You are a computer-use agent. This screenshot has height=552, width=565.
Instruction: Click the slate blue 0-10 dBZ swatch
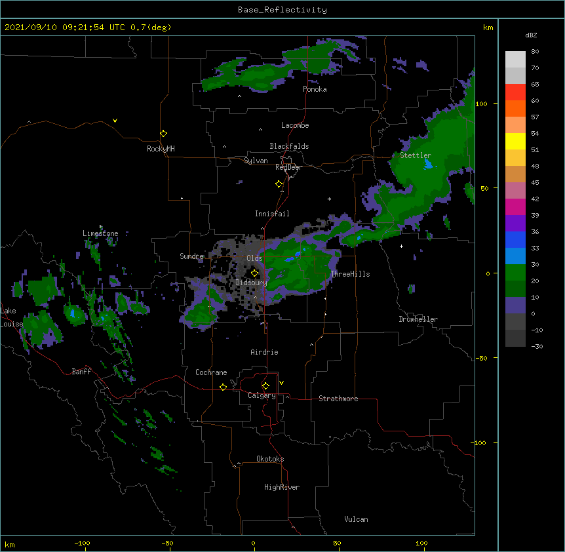coord(515,306)
